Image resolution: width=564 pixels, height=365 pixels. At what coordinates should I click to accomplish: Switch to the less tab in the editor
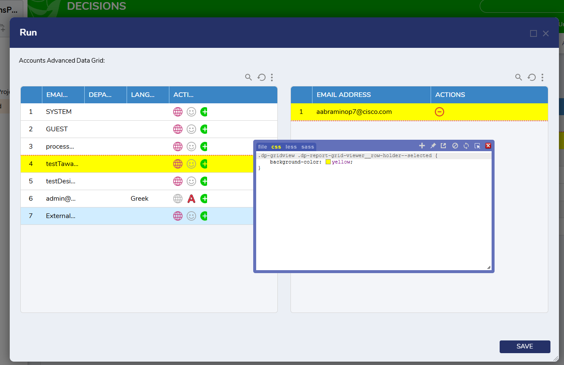click(x=291, y=147)
